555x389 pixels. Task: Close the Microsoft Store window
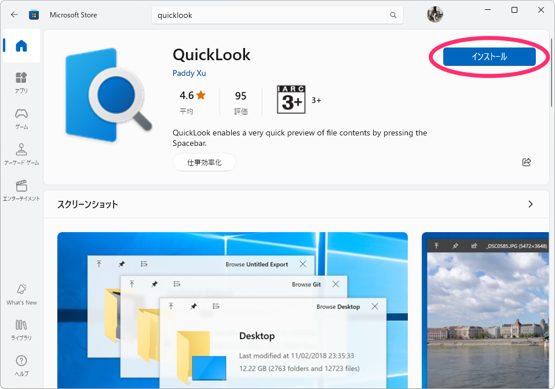tap(541, 10)
